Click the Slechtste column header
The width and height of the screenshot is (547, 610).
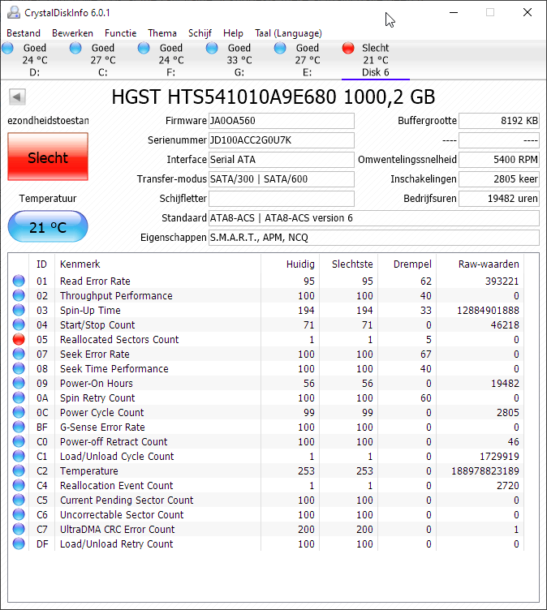[x=348, y=264]
